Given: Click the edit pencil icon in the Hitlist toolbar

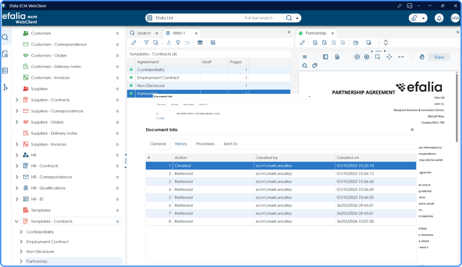Looking at the screenshot, I should click(134, 43).
